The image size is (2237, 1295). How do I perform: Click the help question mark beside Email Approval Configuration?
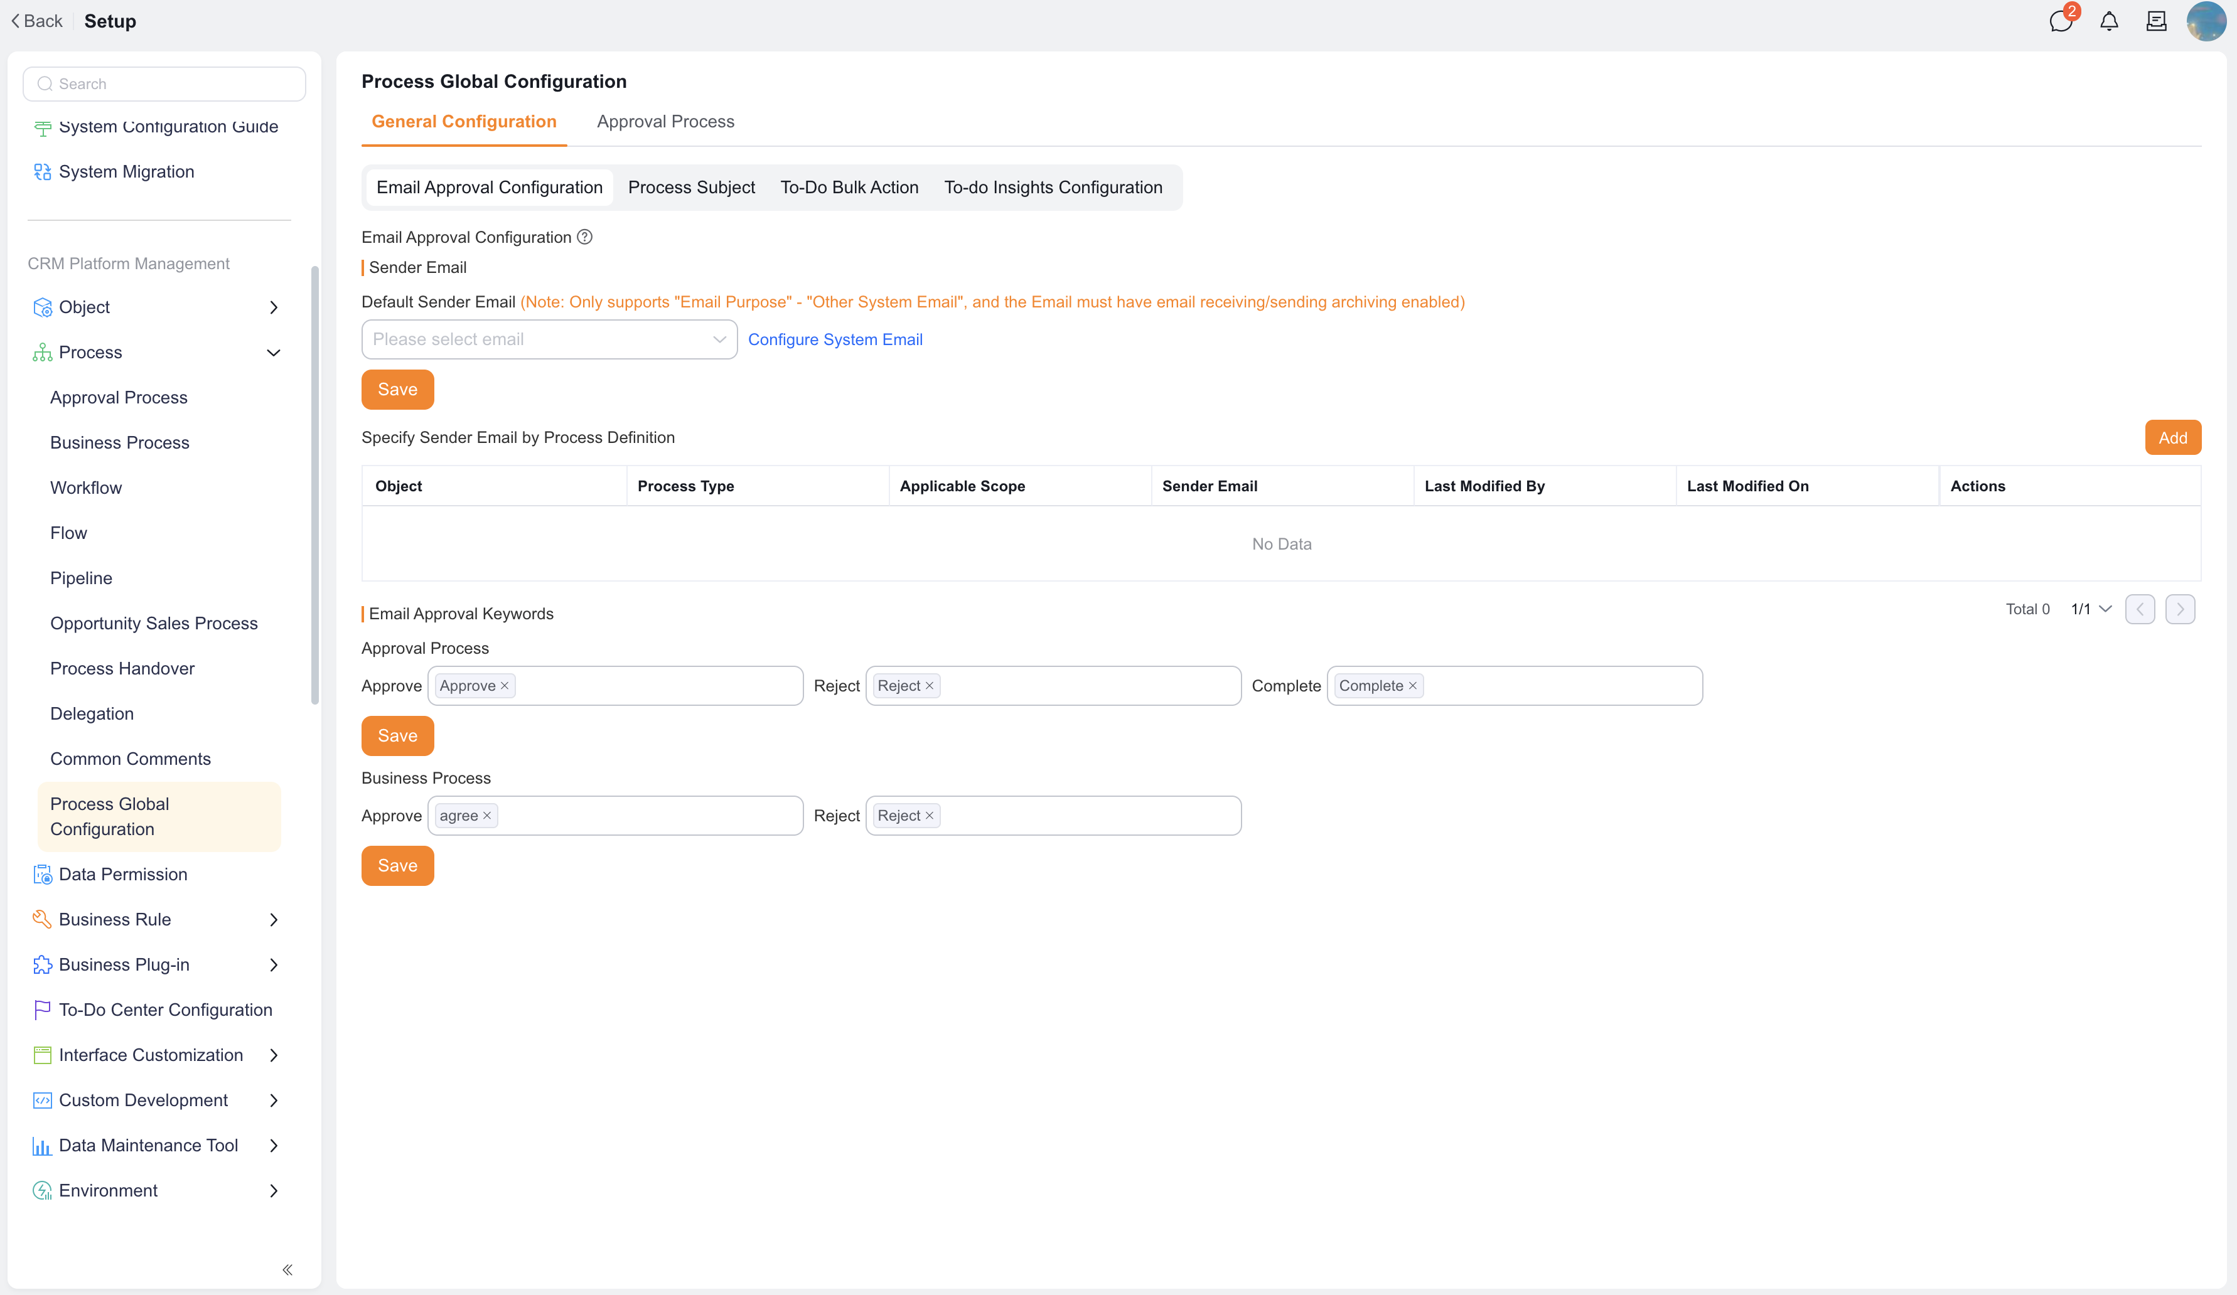(x=584, y=237)
